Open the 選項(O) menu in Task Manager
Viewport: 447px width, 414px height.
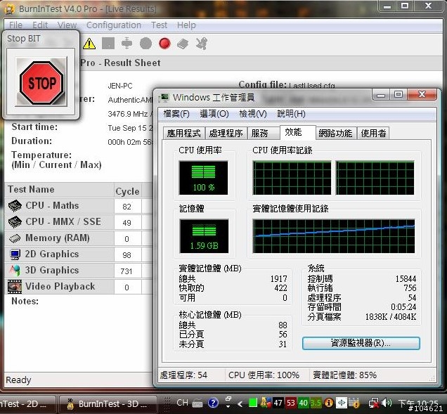pos(214,114)
